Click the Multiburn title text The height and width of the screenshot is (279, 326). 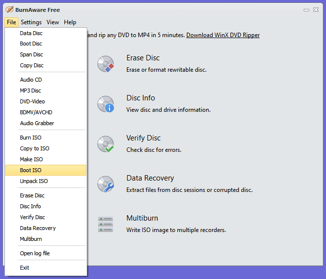point(142,218)
